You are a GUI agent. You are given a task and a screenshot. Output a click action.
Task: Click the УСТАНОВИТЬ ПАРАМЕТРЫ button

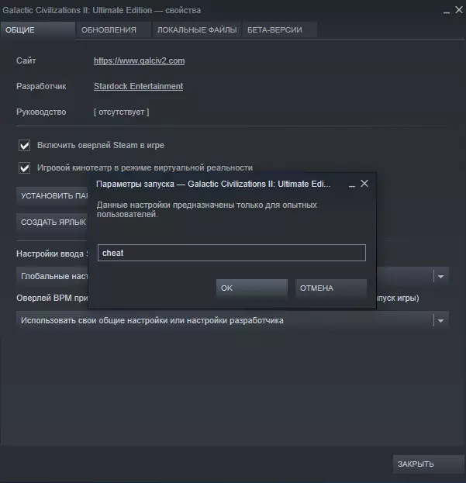tap(53, 195)
